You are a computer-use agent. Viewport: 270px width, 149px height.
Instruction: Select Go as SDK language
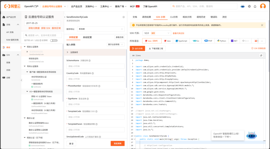pos(196,41)
